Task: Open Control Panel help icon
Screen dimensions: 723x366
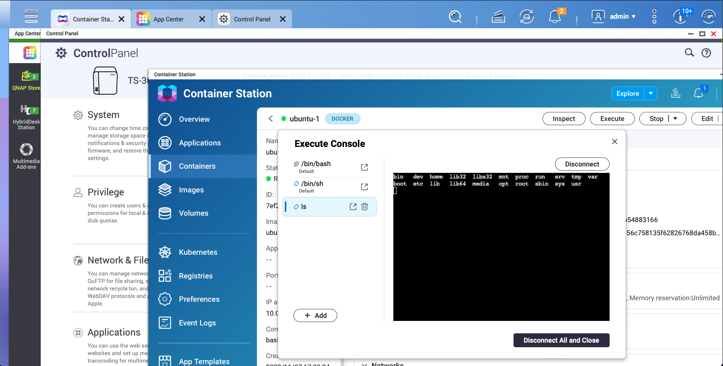Action: point(706,53)
